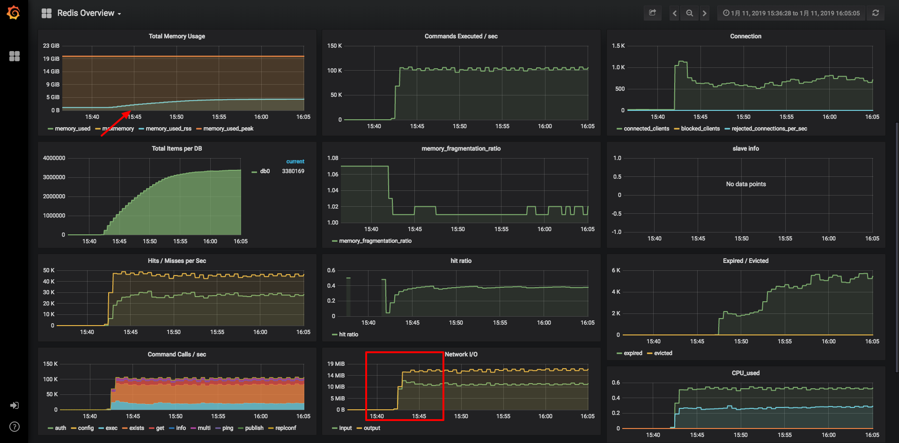This screenshot has width=899, height=443.
Task: Shift time range forward with right arrow
Action: pos(705,13)
